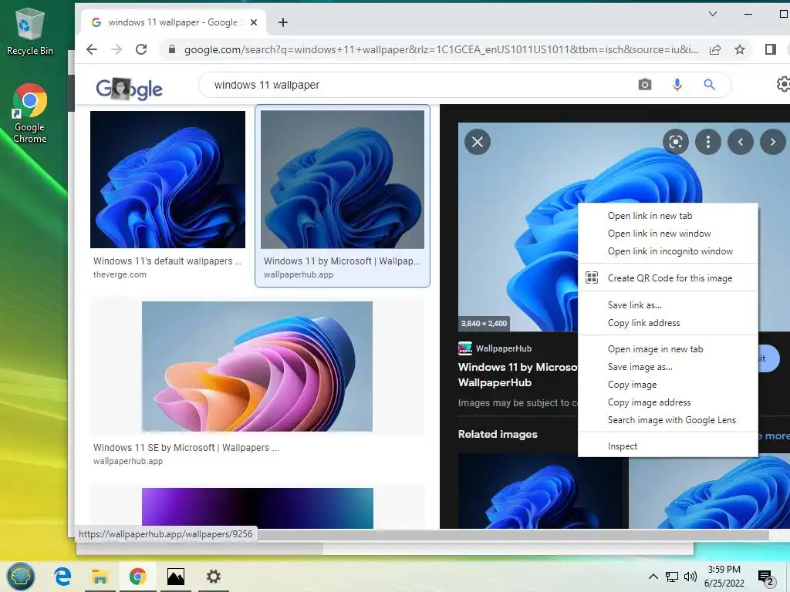The width and height of the screenshot is (790, 592).
Task: Open a new tab with plus button
Action: coord(283,22)
